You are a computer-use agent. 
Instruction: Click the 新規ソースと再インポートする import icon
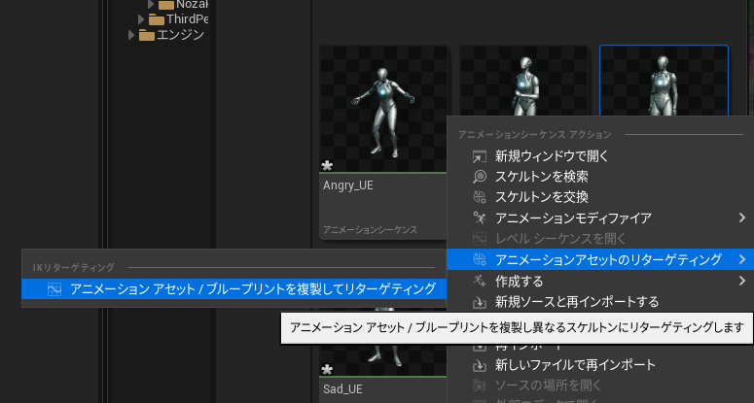pyautogui.click(x=479, y=301)
